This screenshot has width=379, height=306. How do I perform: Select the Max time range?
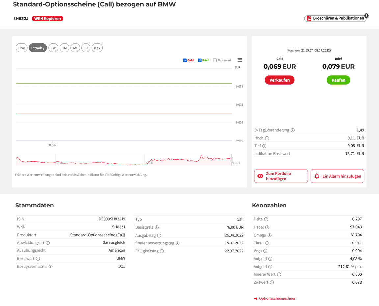pos(97,48)
